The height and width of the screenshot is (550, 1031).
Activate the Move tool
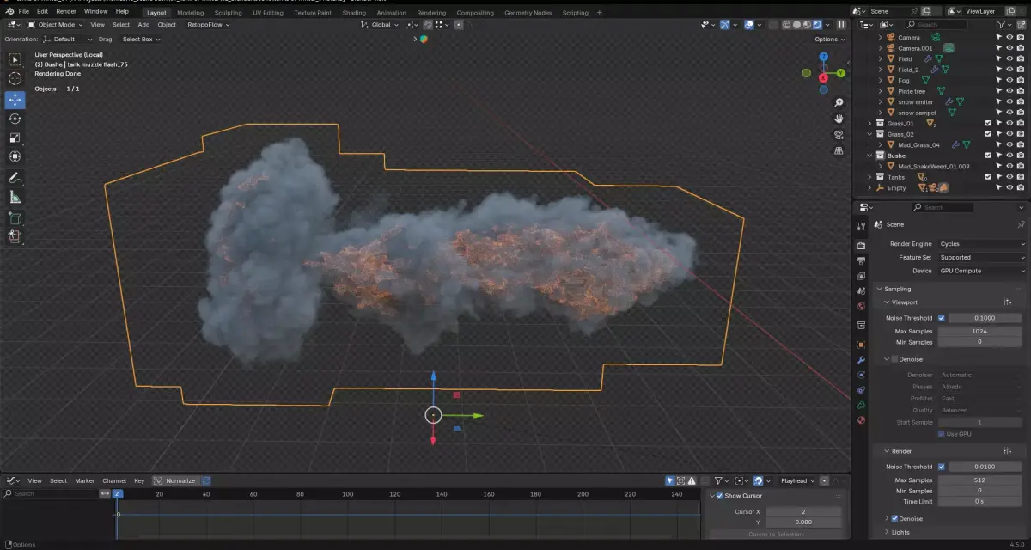[15, 100]
